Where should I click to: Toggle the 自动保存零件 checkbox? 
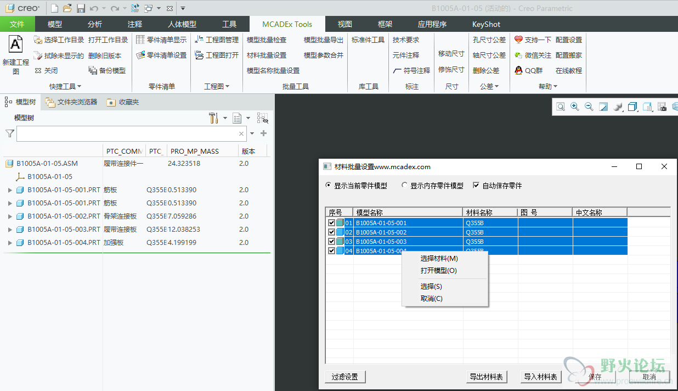[x=476, y=186]
